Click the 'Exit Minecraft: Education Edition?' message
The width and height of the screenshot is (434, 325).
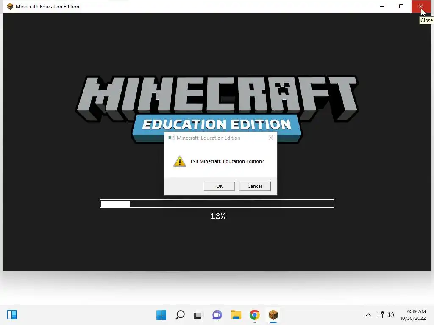tap(227, 161)
